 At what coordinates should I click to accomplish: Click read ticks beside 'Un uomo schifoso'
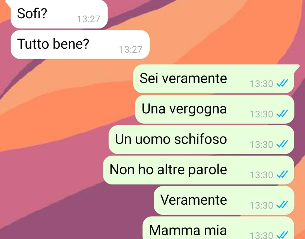tap(282, 144)
